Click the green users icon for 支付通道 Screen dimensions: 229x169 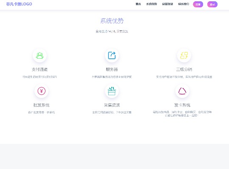click(40, 55)
